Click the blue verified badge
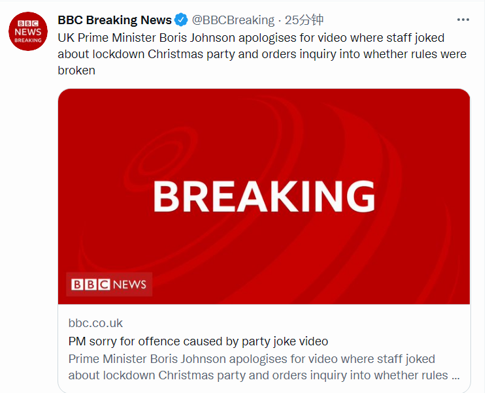Image resolution: width=492 pixels, height=393 pixels. tap(181, 20)
